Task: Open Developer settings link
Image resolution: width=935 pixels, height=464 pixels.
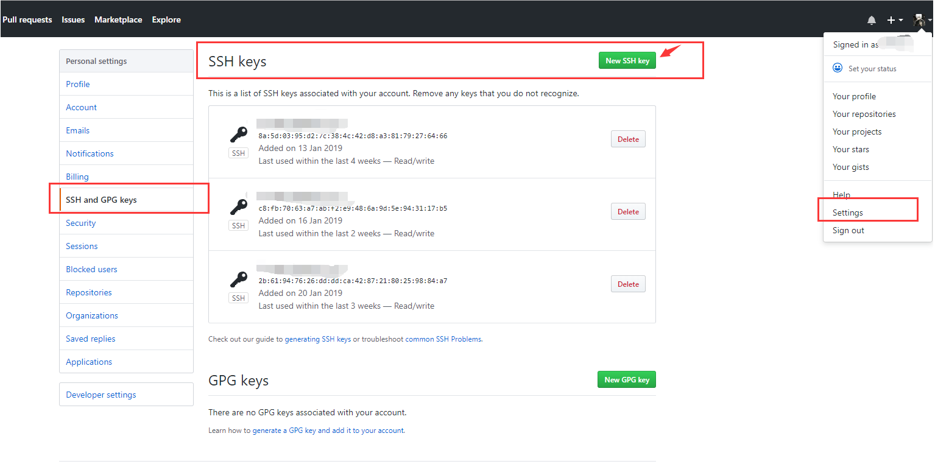Action: pos(126,395)
